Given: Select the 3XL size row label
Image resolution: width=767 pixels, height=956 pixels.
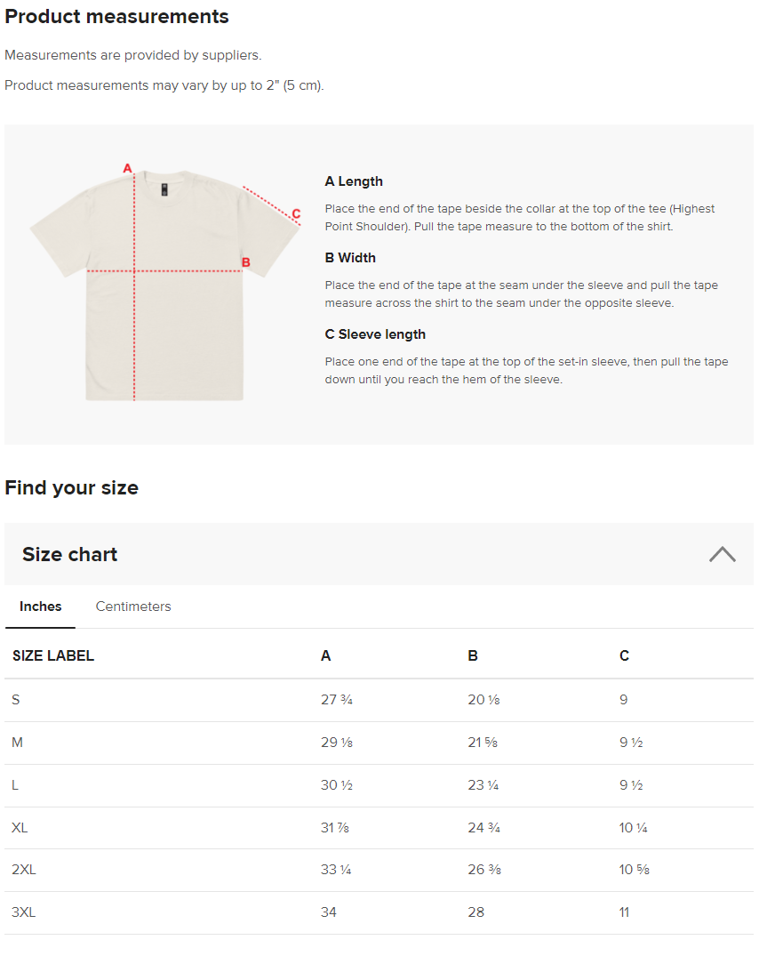Looking at the screenshot, I should (x=24, y=912).
